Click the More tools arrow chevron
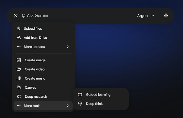 (x=68, y=106)
